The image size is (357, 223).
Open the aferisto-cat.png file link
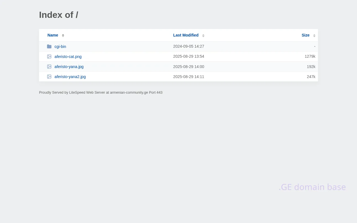coord(68,57)
